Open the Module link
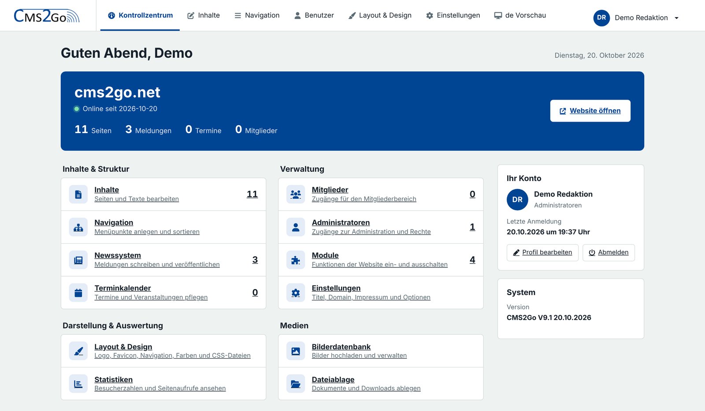Screen dimensions: 705x411 click(x=325, y=255)
